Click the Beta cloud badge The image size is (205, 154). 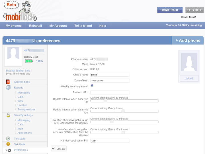tap(11, 5)
